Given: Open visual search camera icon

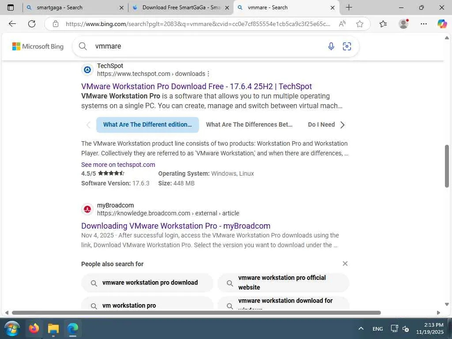Looking at the screenshot, I should [347, 46].
